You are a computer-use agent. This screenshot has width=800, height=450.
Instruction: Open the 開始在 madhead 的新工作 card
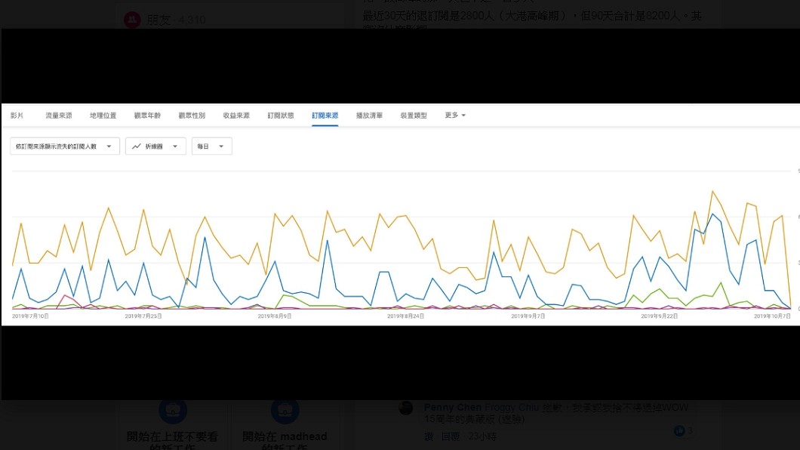(285, 425)
